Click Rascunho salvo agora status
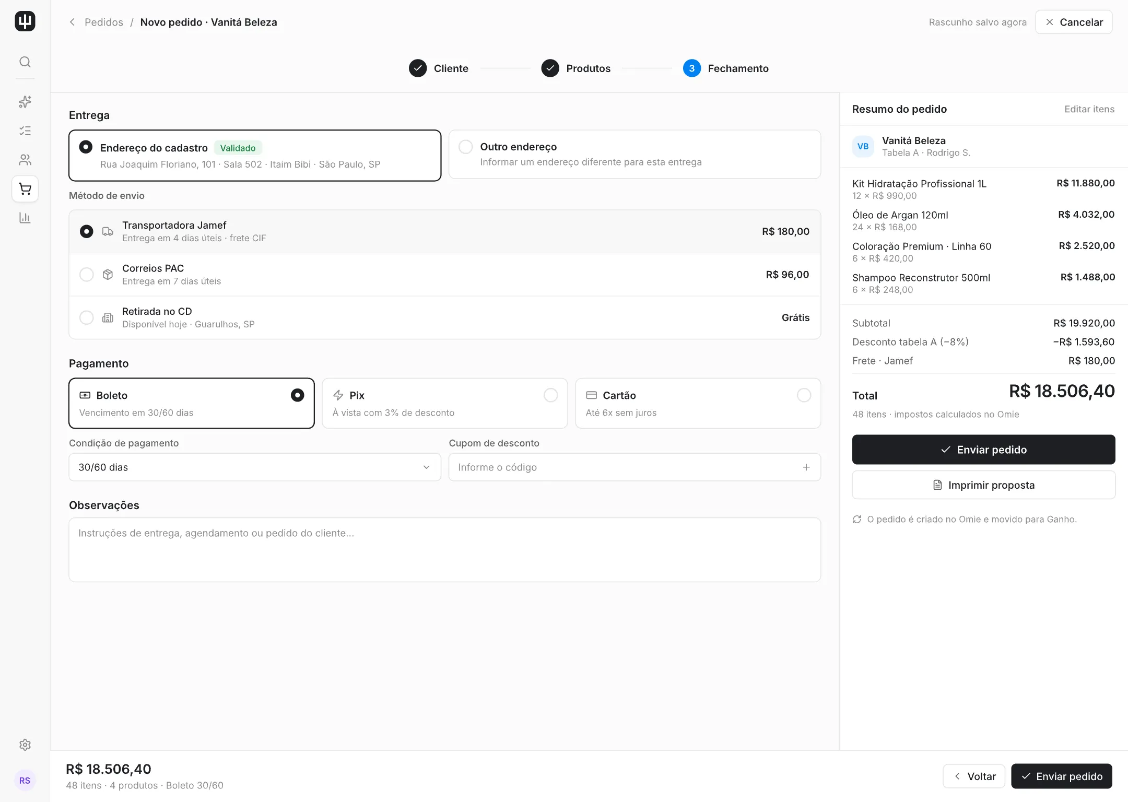 (x=978, y=22)
